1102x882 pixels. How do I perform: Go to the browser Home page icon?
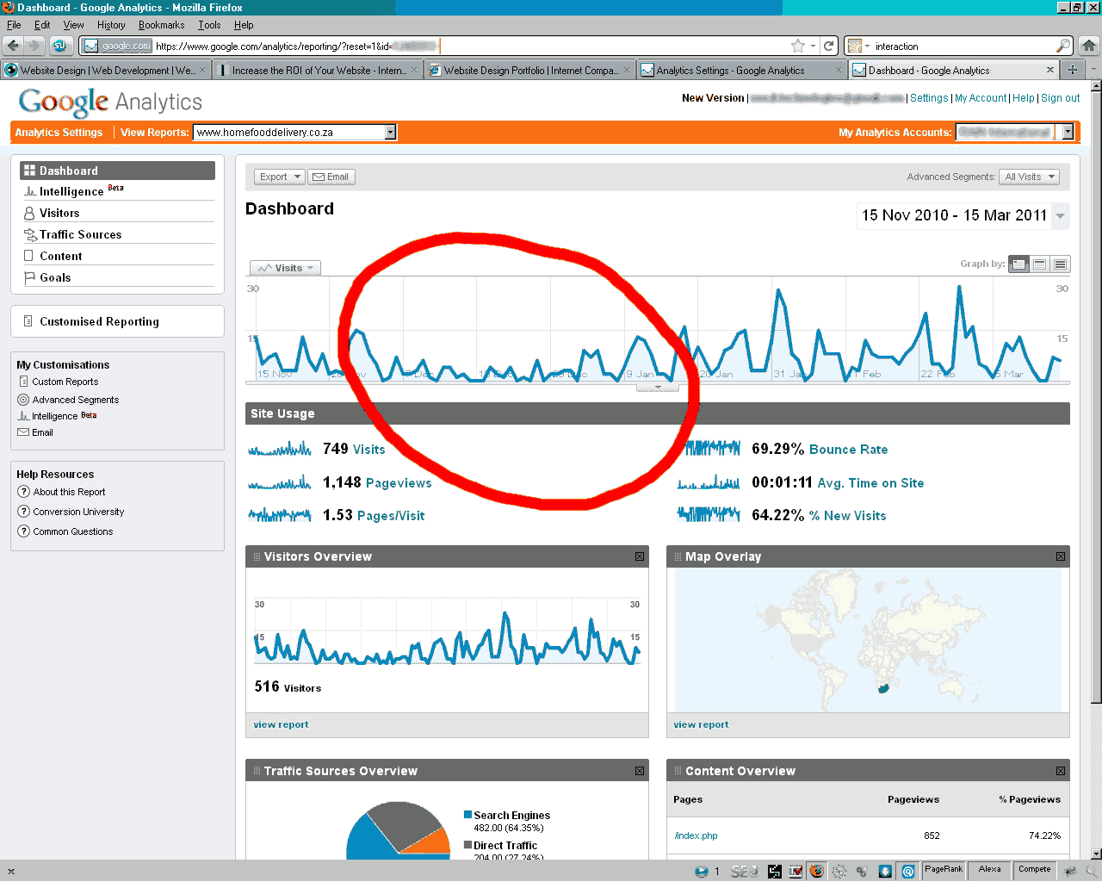point(1089,46)
